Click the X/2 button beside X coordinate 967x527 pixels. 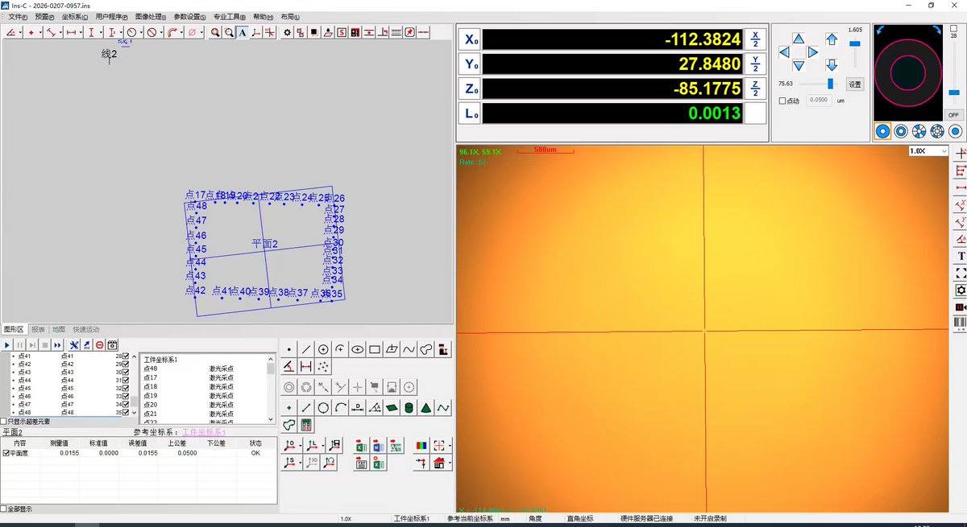(755, 39)
